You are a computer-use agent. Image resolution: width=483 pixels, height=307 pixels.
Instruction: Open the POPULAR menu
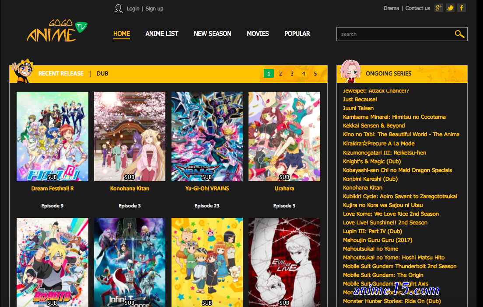tap(297, 34)
